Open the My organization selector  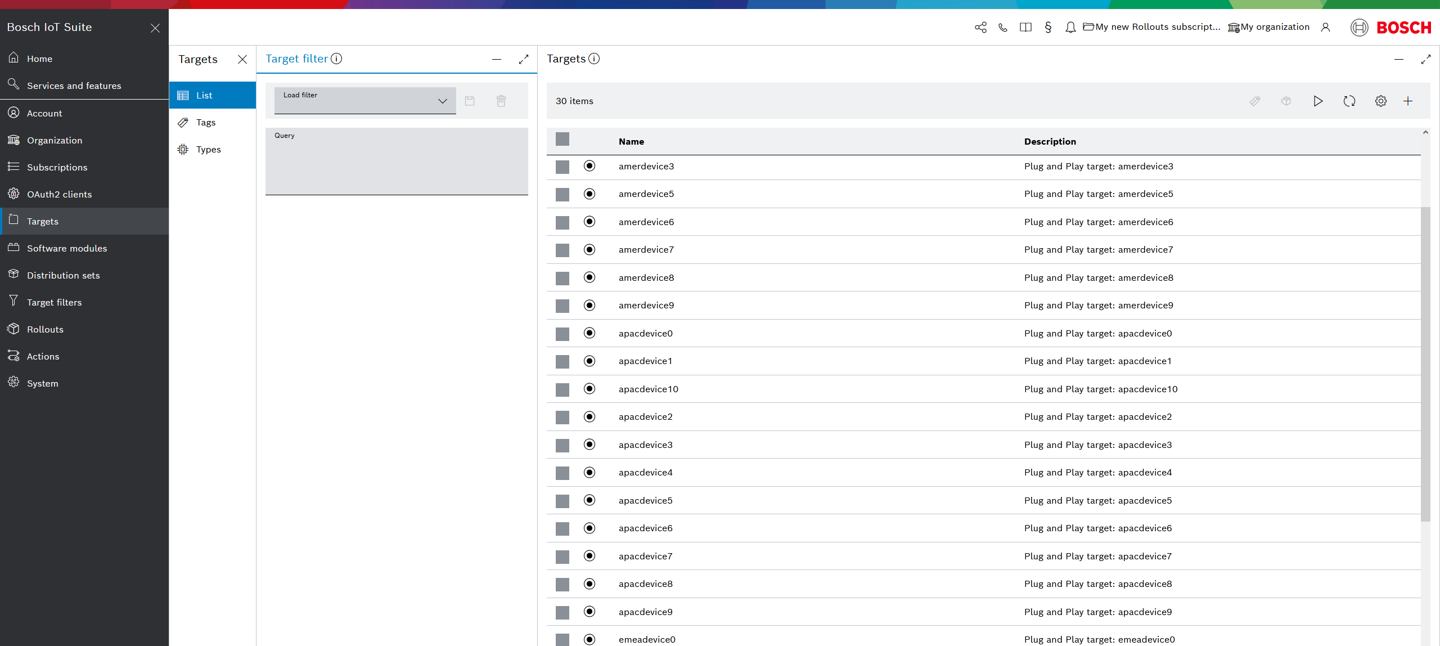coord(1268,27)
